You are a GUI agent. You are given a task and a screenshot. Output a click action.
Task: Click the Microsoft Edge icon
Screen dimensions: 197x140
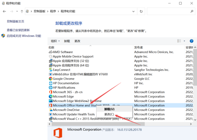coord(51,97)
